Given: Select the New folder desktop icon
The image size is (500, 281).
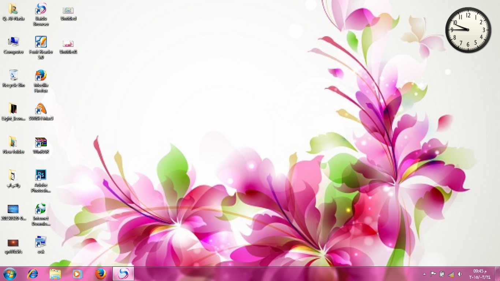Looking at the screenshot, I should (14, 142).
